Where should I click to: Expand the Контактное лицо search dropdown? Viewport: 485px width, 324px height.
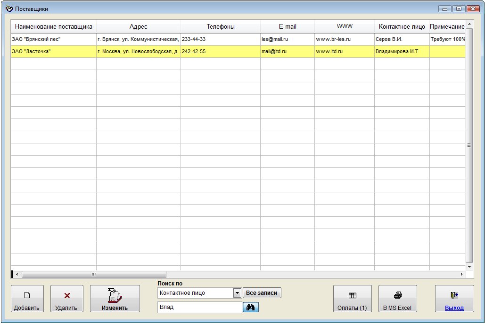click(x=237, y=293)
